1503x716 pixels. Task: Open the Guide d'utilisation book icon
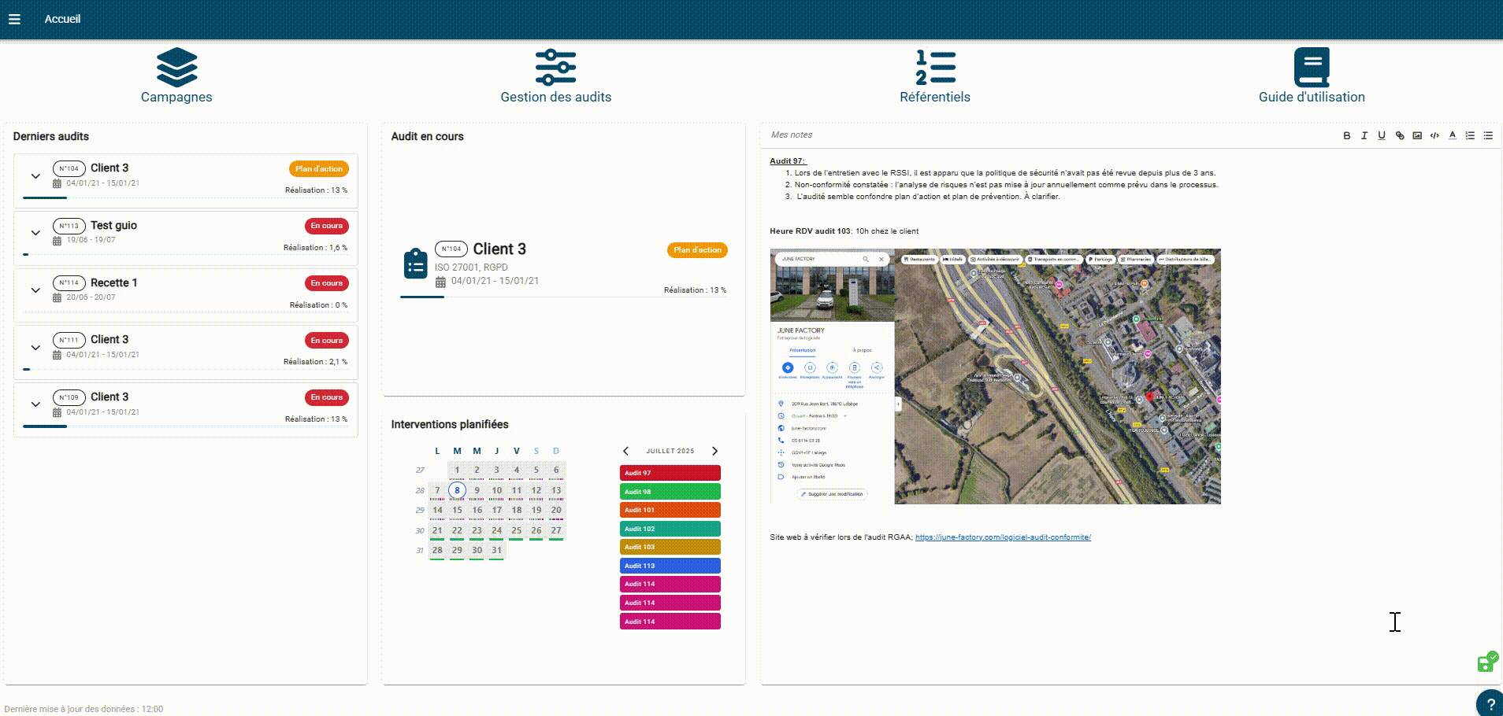1311,68
